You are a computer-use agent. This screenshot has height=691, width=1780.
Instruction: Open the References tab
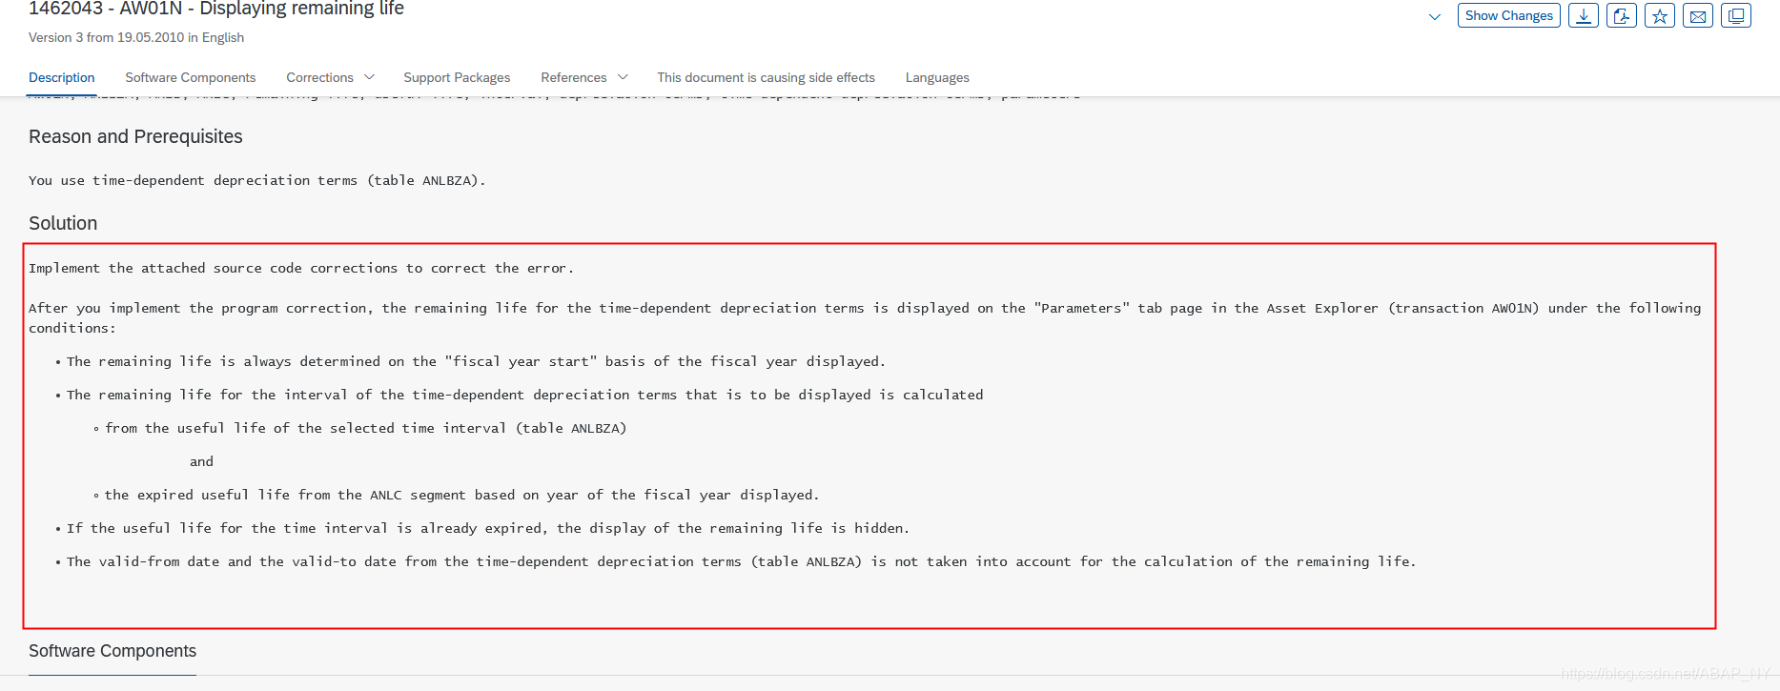[573, 77]
